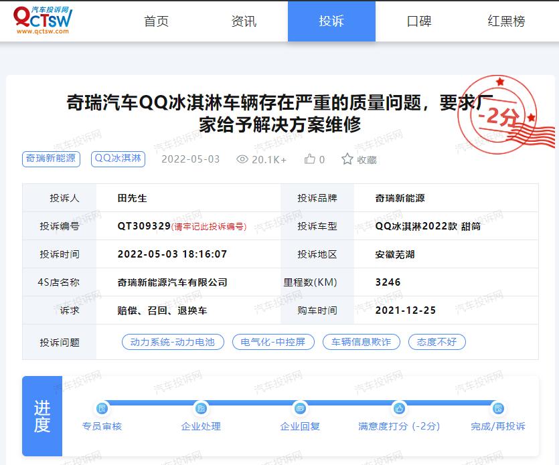Click the 企业回复 step icon
559x465 pixels.
click(299, 409)
